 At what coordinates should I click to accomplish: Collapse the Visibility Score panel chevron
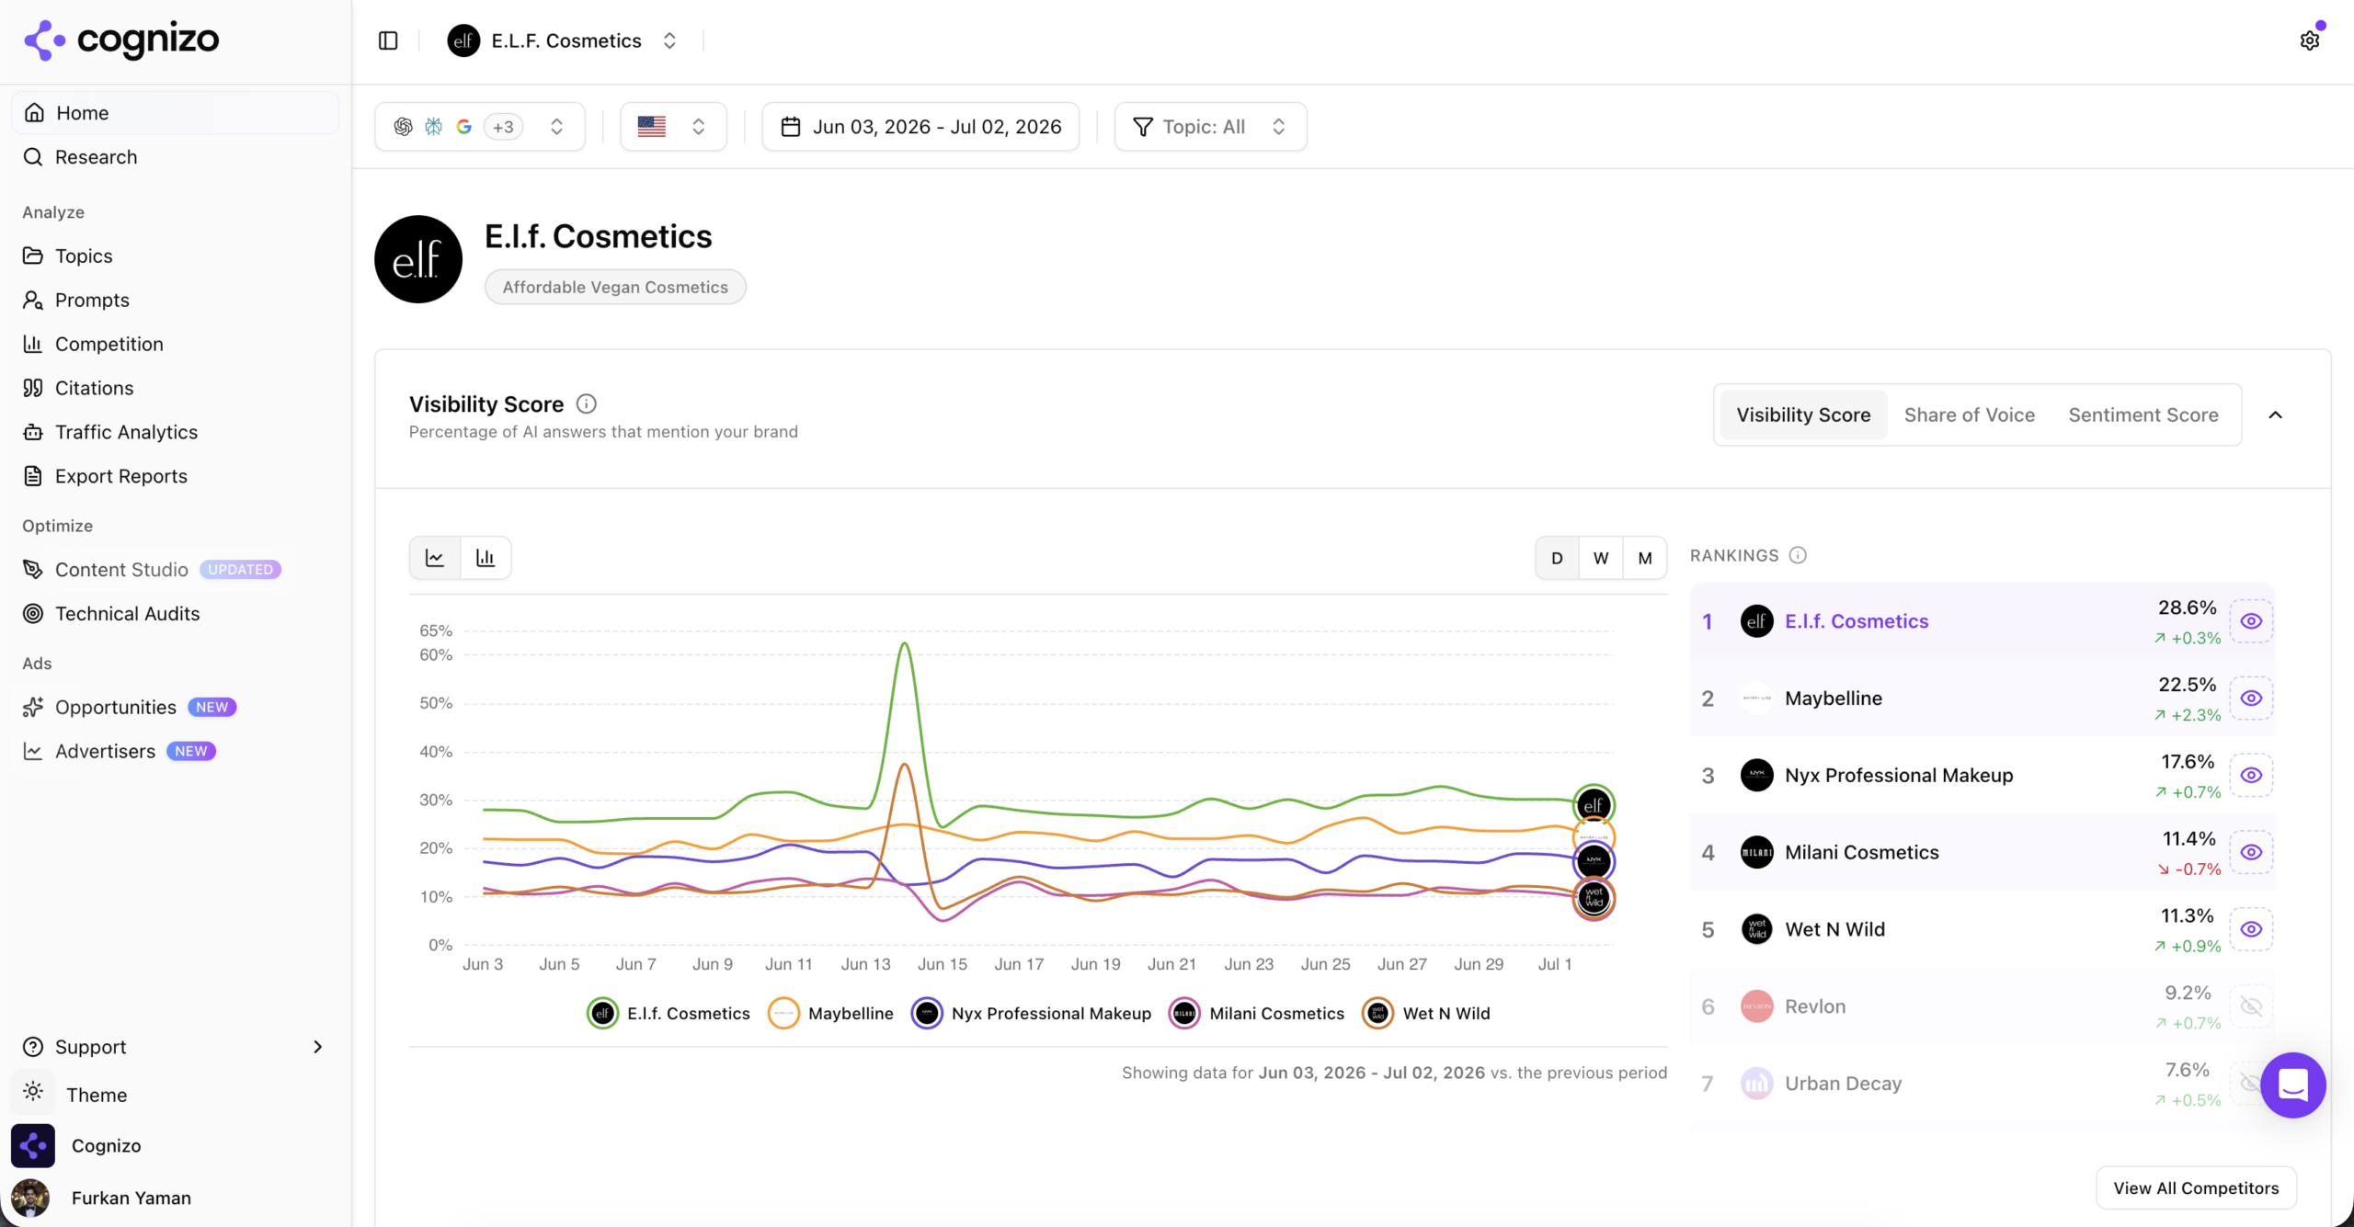pyautogui.click(x=2275, y=415)
